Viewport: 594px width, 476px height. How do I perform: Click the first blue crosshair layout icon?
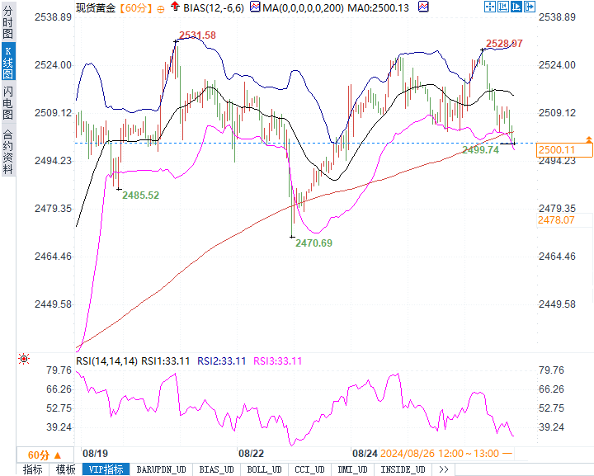[x=490, y=7]
